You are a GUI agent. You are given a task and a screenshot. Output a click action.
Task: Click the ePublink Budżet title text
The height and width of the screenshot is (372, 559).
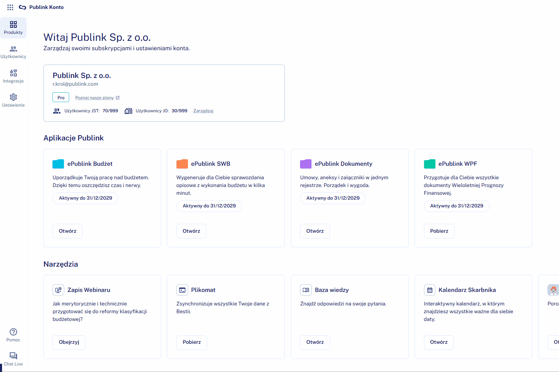click(x=90, y=164)
